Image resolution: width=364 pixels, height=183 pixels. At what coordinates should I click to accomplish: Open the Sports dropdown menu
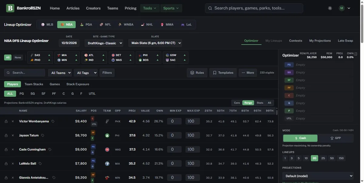pos(171,8)
